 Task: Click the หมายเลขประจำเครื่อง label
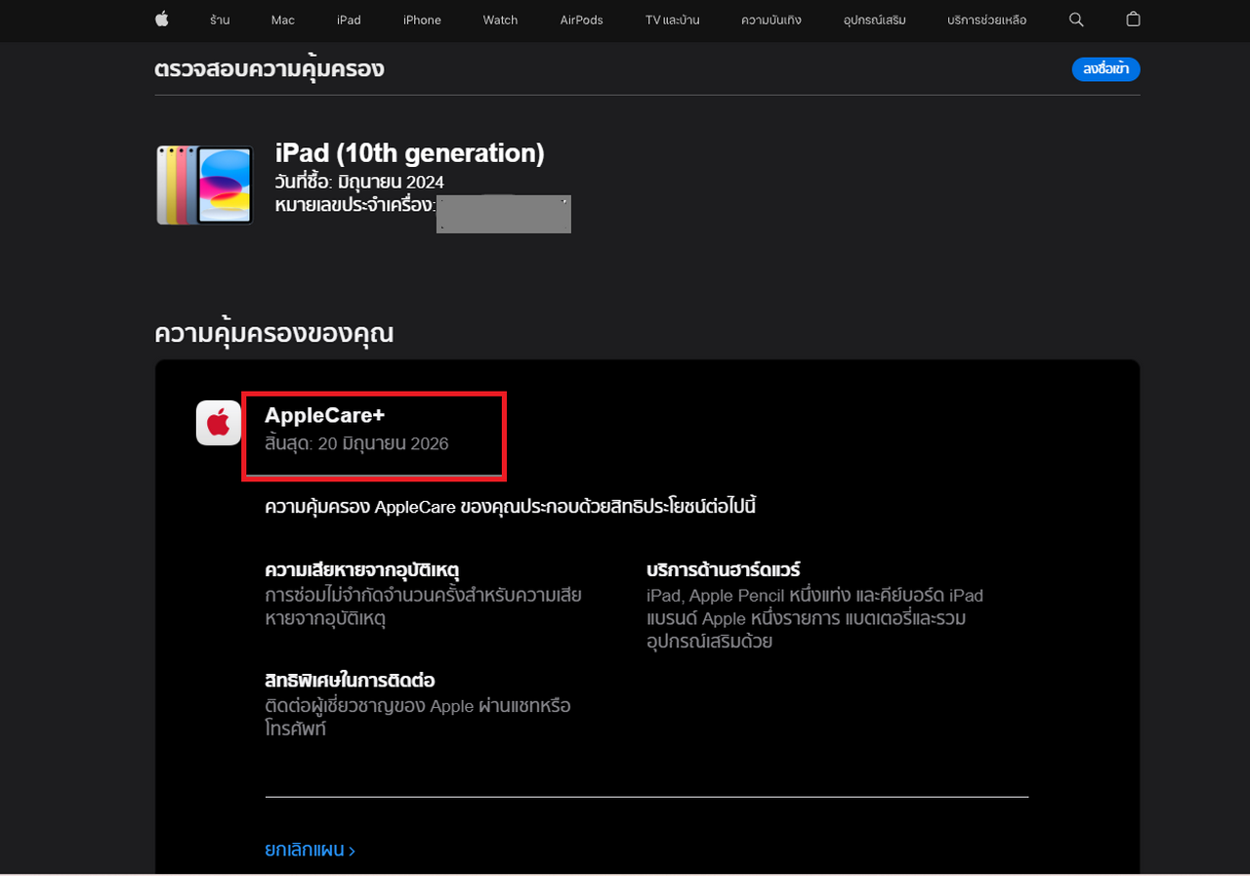[x=355, y=206]
